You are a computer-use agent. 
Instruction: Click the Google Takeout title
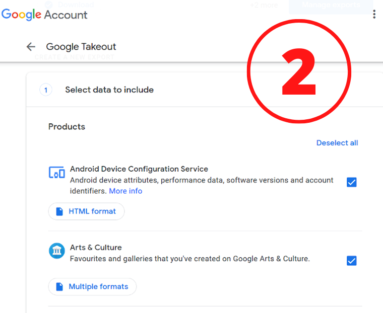tap(81, 47)
